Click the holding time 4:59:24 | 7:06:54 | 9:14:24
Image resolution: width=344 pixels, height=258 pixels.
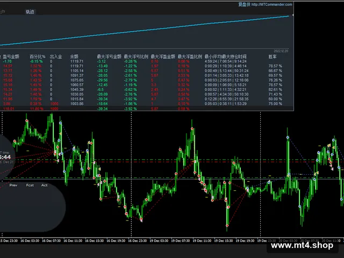pos(226,61)
